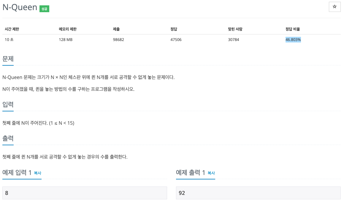Click the input constraint line (1 ≤ N < 15)

[x=38, y=123]
